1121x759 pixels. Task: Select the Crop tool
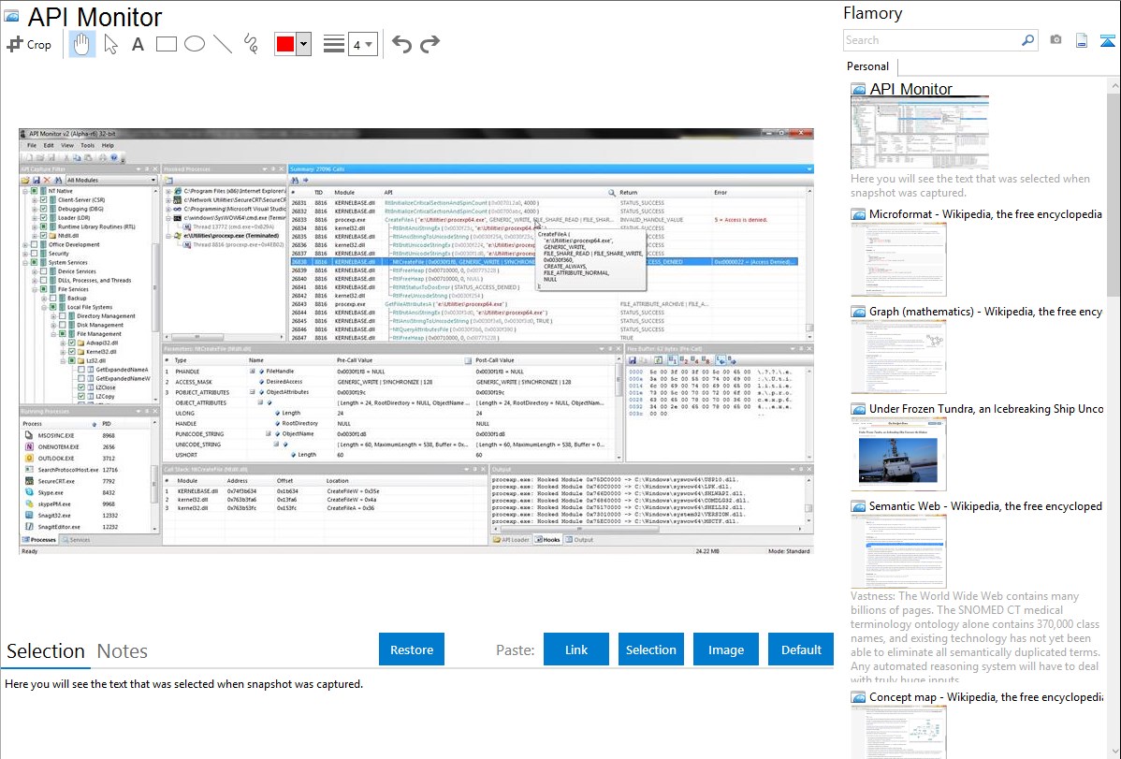pos(29,44)
